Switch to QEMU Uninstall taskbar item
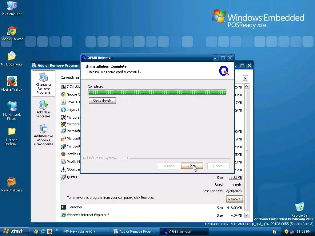Viewport: 315px width, 236px height. [x=184, y=232]
